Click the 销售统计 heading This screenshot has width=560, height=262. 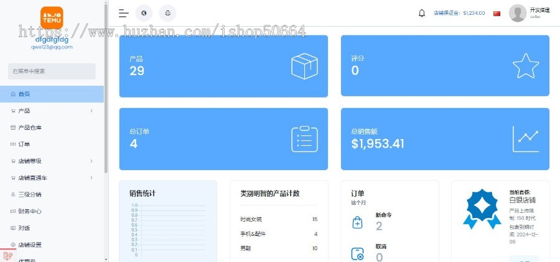pyautogui.click(x=142, y=194)
